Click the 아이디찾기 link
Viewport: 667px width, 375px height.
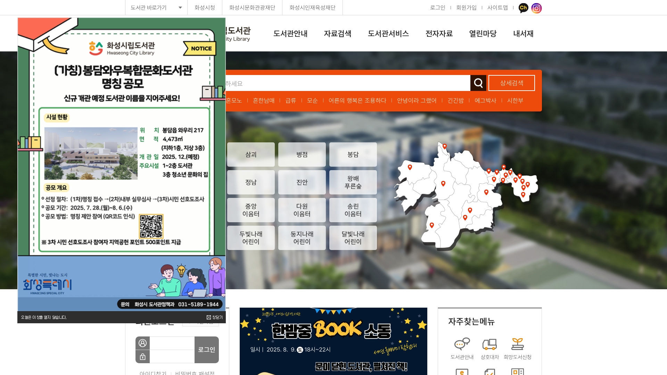pyautogui.click(x=153, y=373)
